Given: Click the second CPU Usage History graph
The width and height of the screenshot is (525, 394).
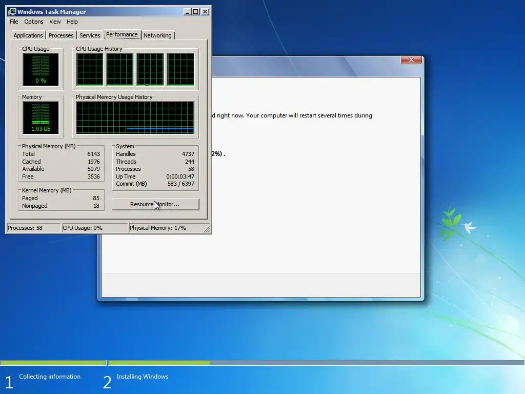Looking at the screenshot, I should tap(120, 70).
